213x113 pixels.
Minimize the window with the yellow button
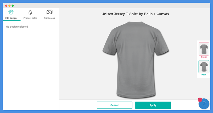point(9,6)
